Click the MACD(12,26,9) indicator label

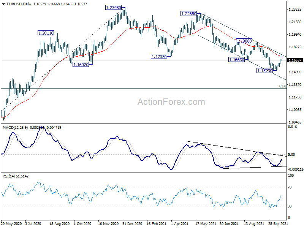[x=15, y=128]
